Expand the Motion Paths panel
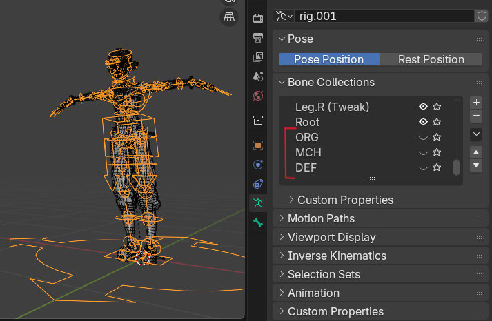Viewport: 492px width, 321px height. [x=321, y=218]
